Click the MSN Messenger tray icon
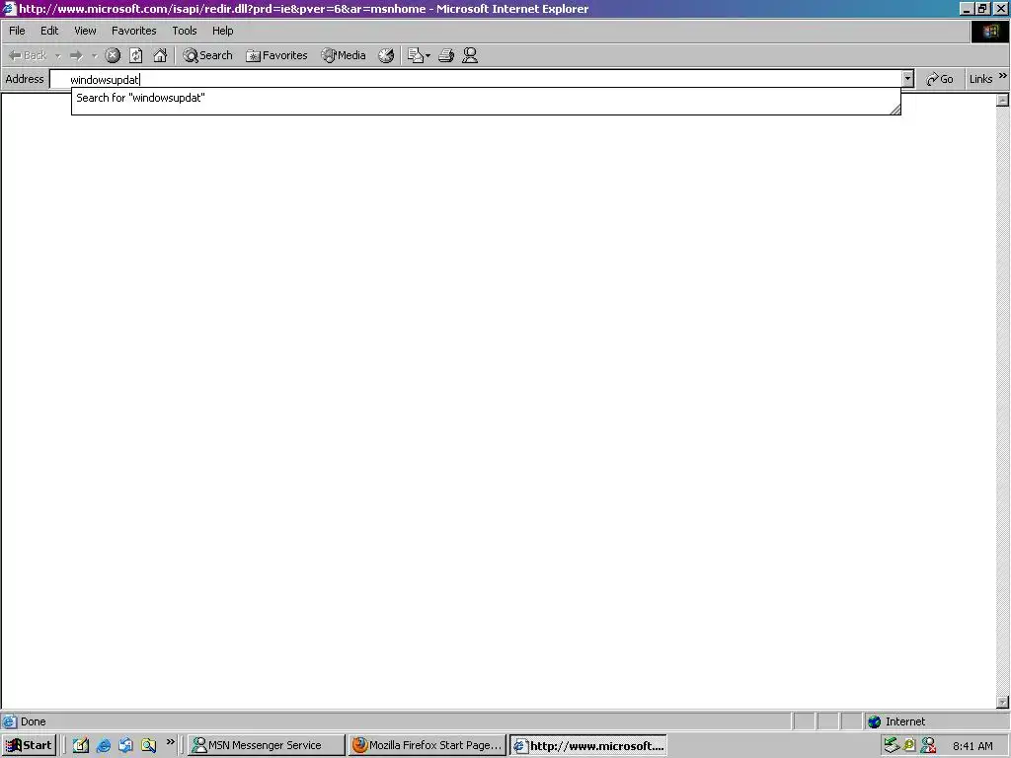Viewport: 1011px width, 758px height. point(928,746)
